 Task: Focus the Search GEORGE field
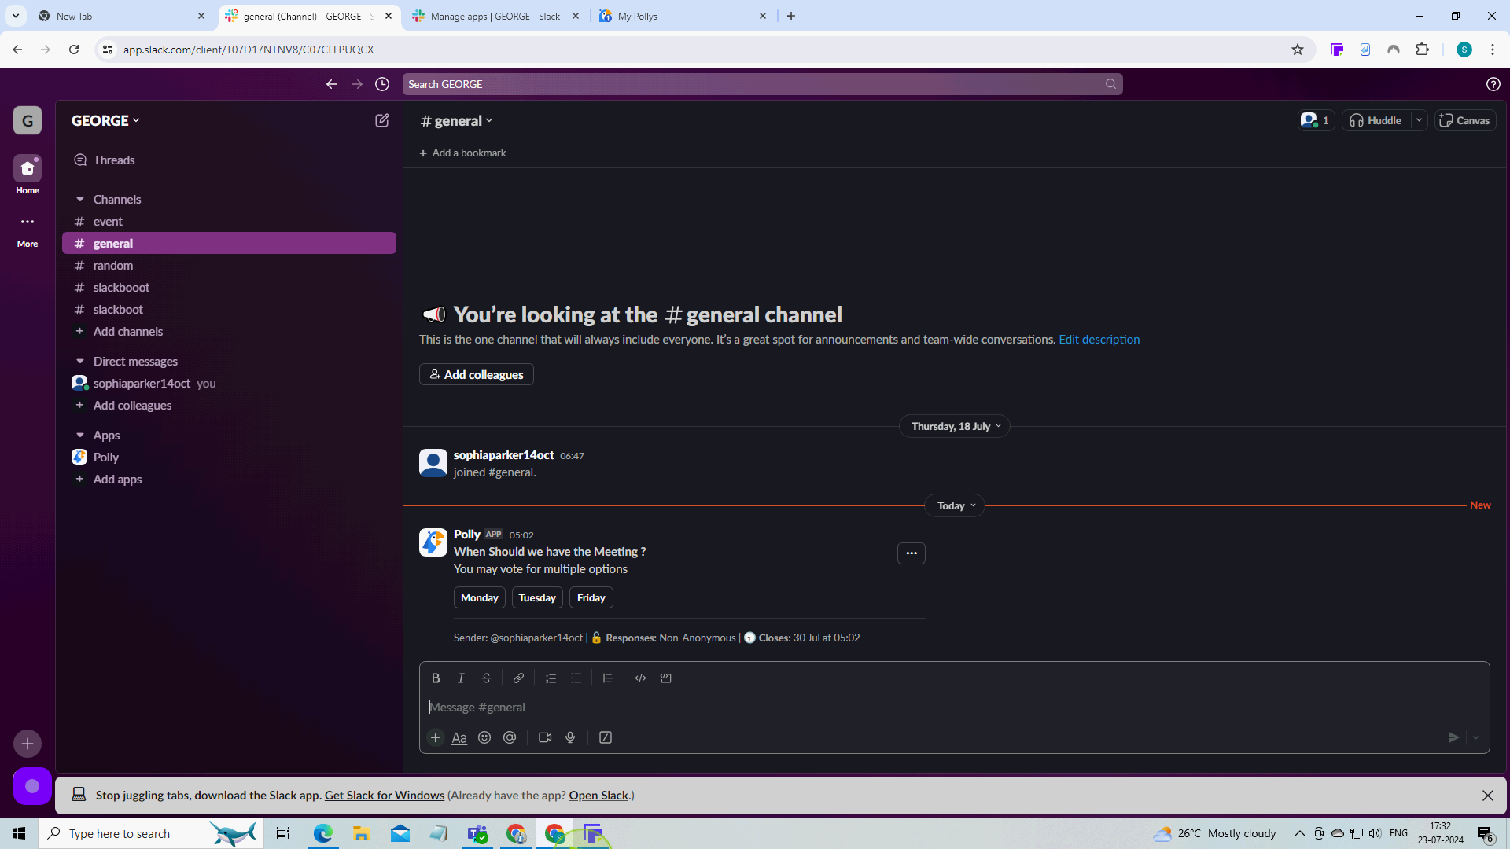click(x=762, y=84)
